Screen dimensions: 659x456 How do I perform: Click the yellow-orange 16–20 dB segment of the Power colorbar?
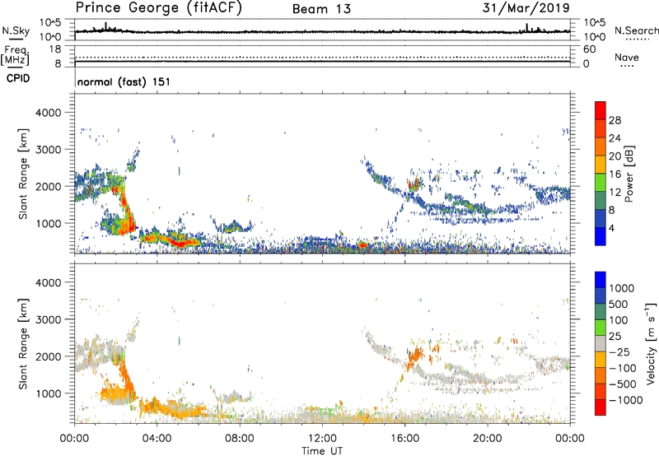click(x=601, y=165)
